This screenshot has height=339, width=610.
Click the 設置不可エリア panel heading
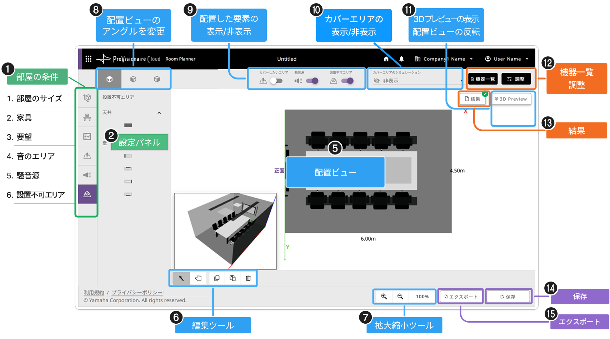click(x=118, y=97)
